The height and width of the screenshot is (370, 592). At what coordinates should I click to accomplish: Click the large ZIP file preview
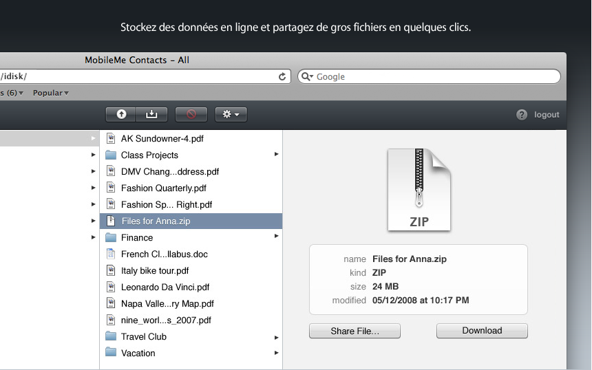[419, 190]
